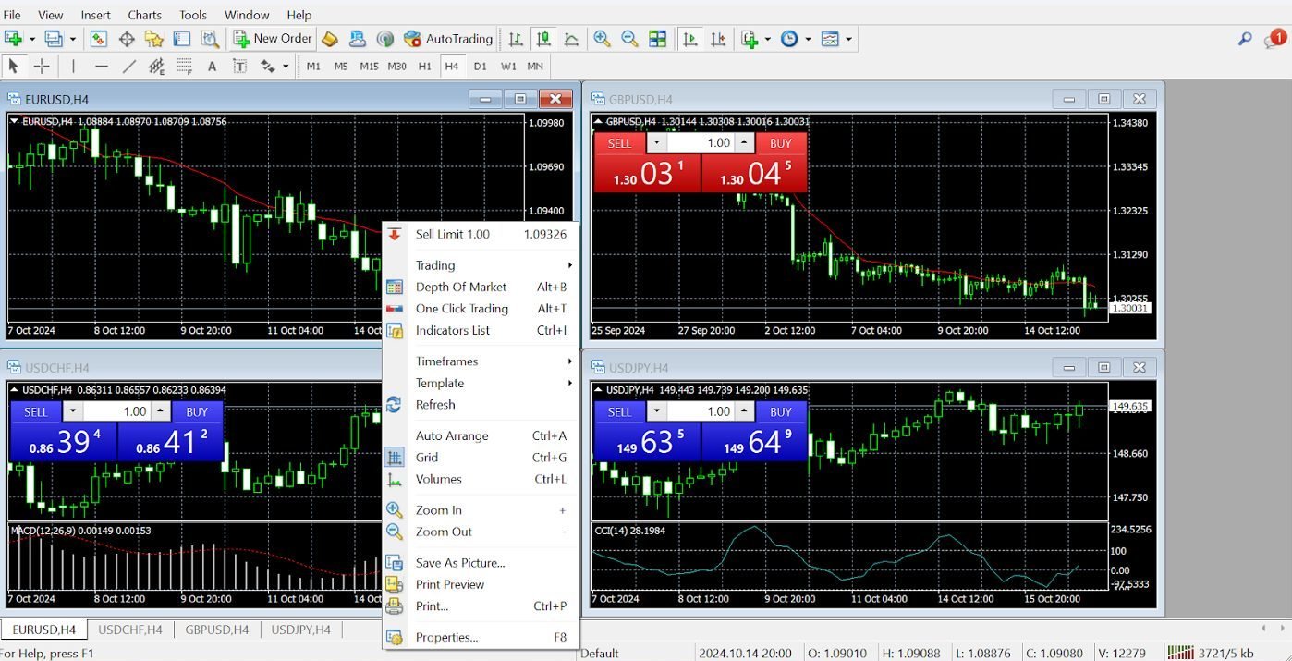Draw a horizontal line tool

click(101, 66)
